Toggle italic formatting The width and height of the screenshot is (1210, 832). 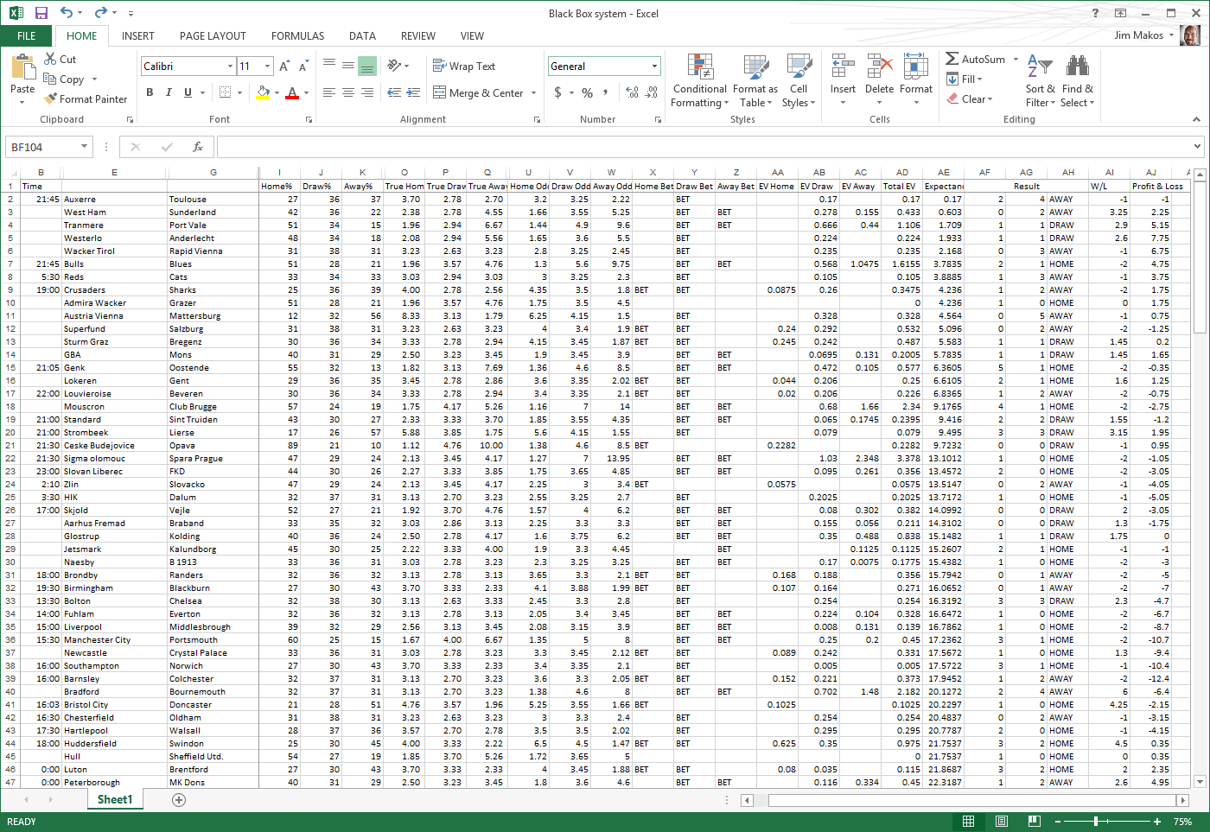pyautogui.click(x=168, y=92)
